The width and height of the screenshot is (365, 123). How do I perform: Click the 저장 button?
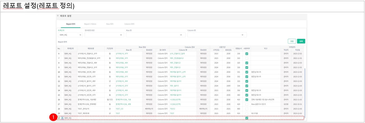[x=292, y=41]
